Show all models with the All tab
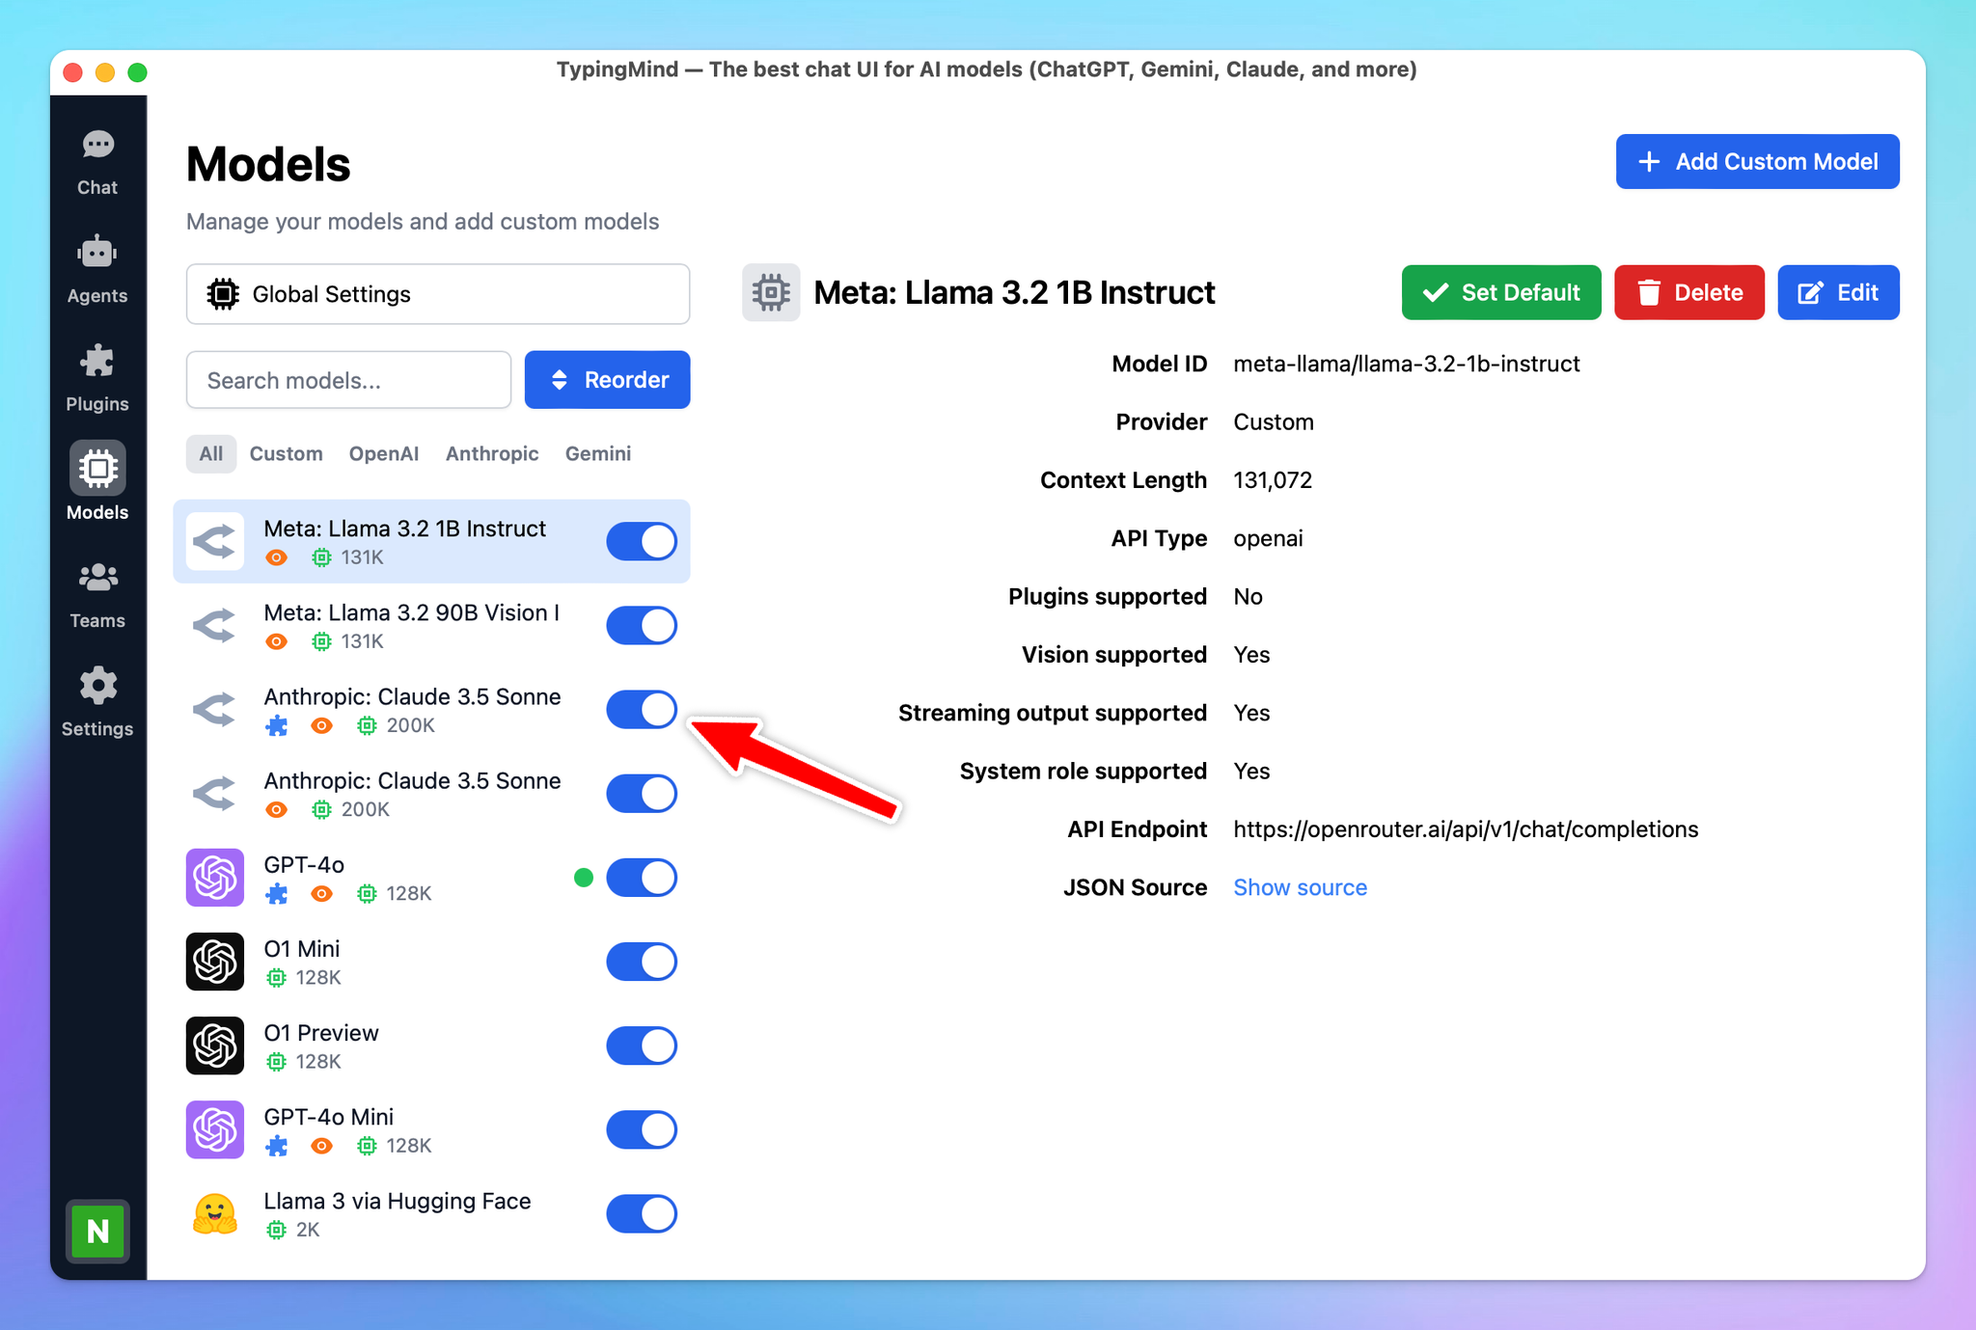 [x=211, y=453]
